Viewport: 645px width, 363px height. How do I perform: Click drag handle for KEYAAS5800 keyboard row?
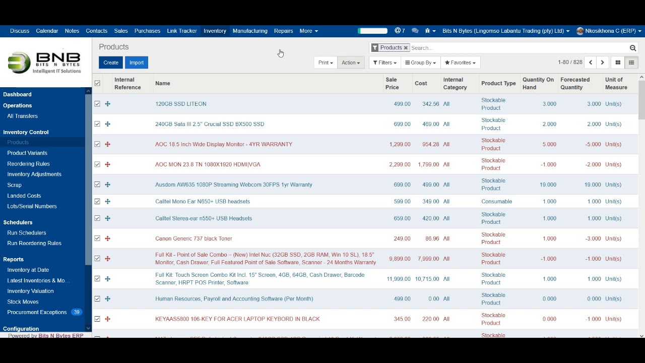tap(107, 319)
